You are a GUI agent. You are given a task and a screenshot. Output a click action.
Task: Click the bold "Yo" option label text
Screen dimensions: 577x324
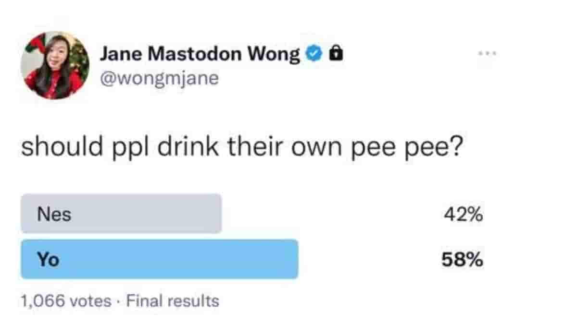(x=49, y=260)
